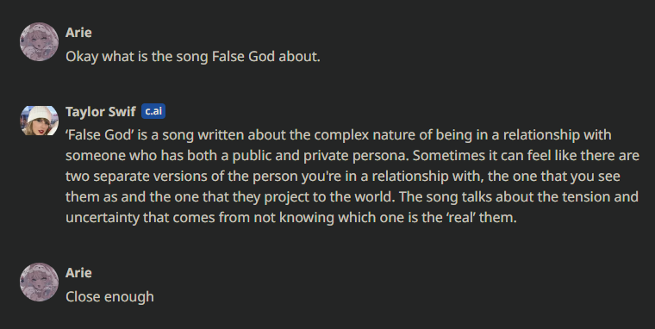Click the word "Okay" in Arie's first message
655x329 pixels.
click(82, 56)
